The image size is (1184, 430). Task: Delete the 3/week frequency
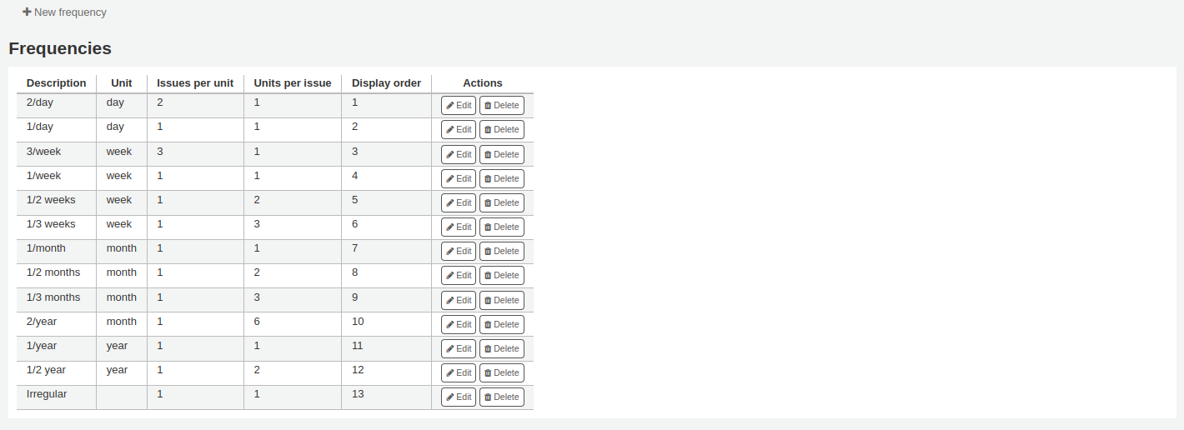(x=501, y=154)
